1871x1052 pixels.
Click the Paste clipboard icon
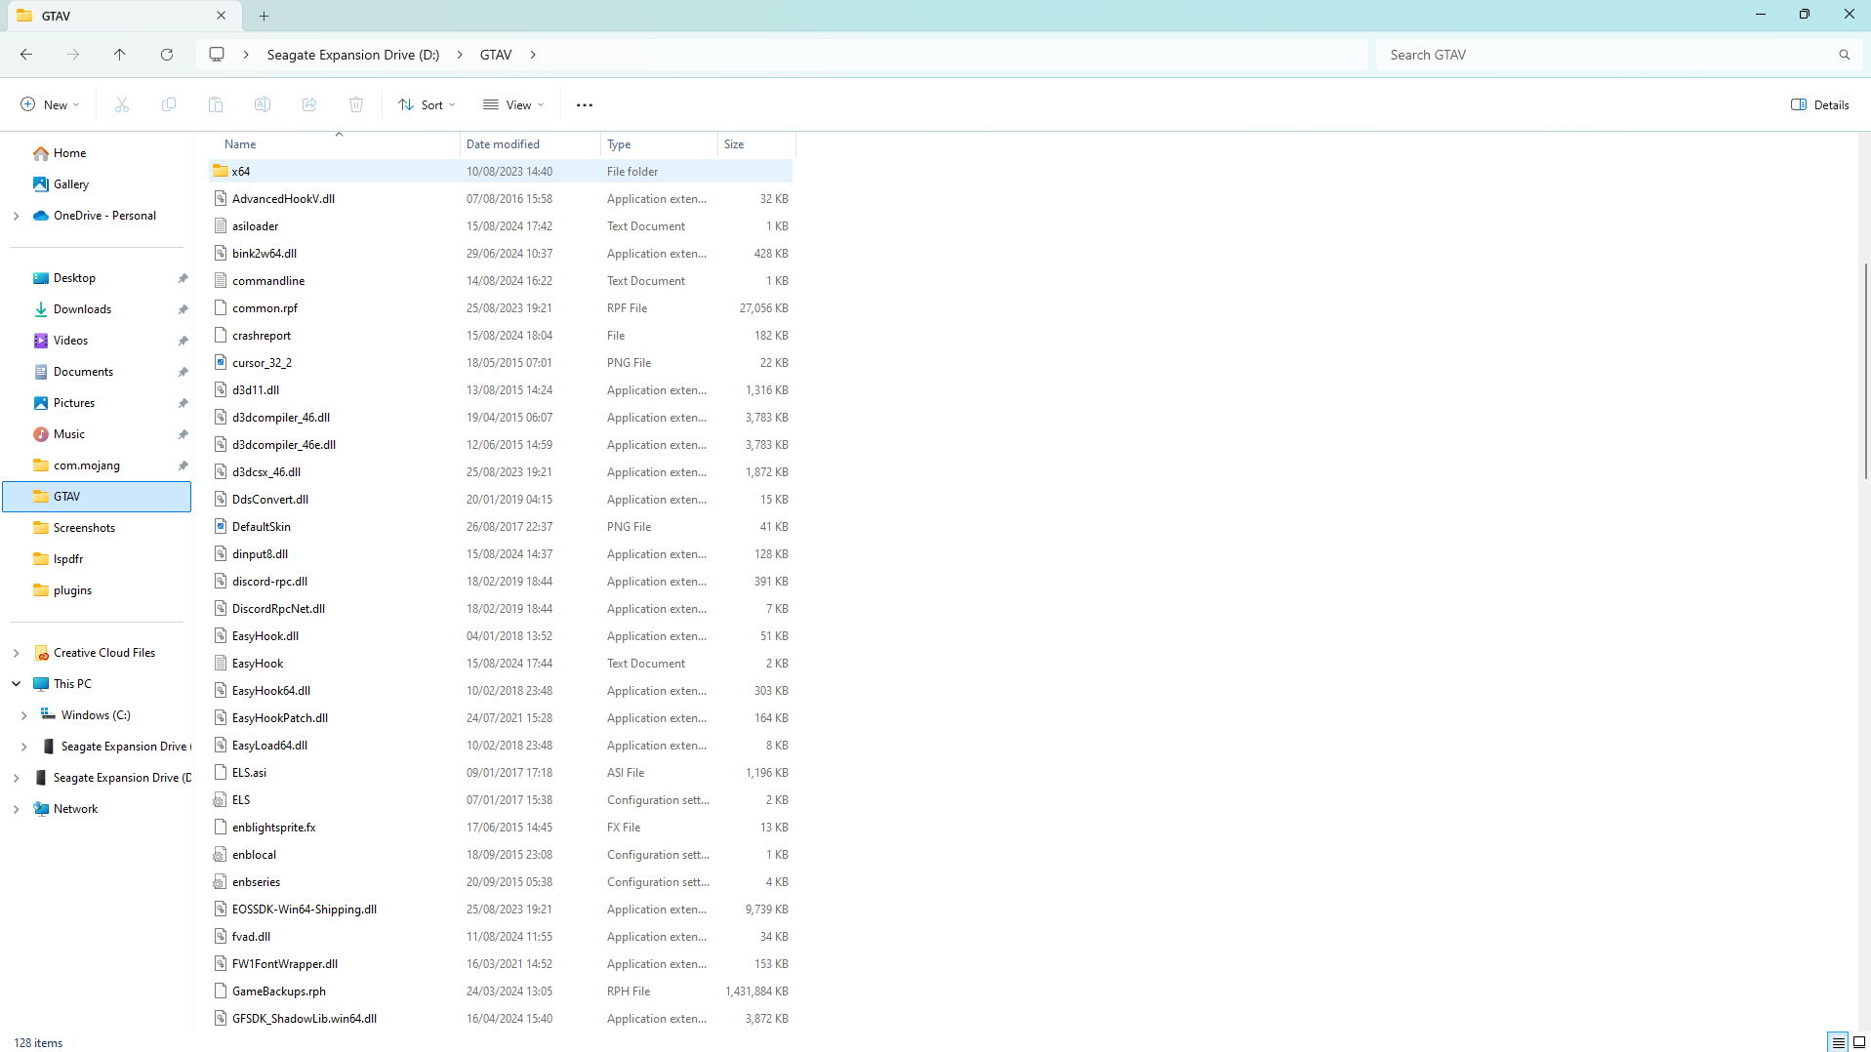(x=216, y=104)
